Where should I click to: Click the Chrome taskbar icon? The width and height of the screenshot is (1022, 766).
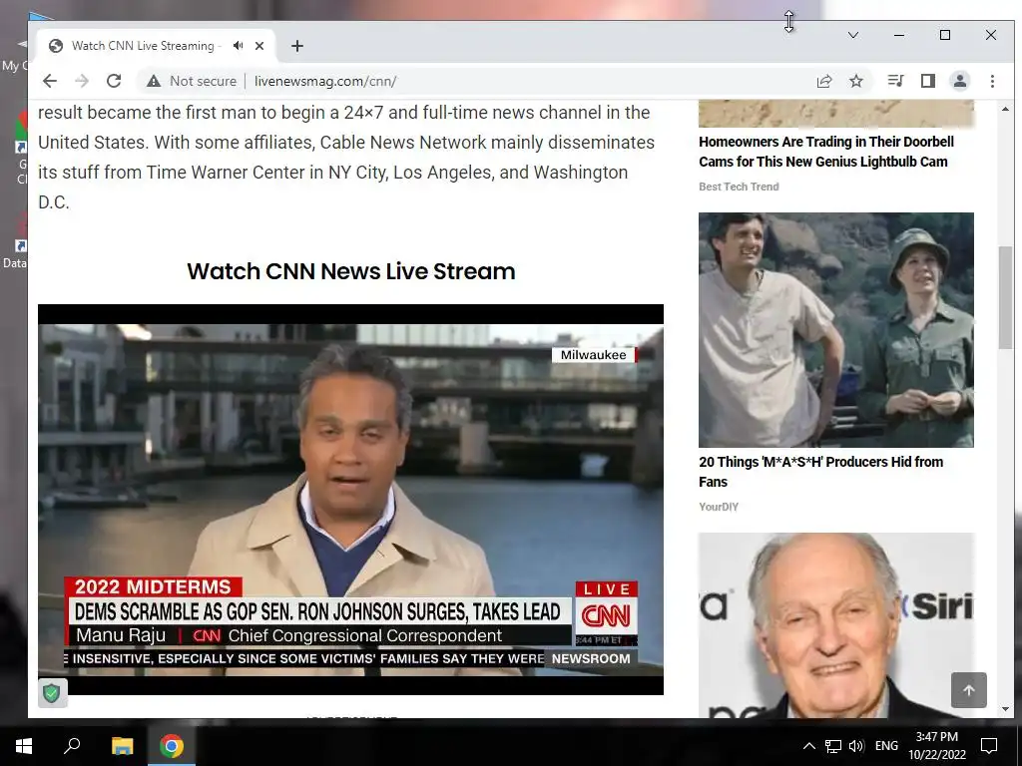[172, 746]
